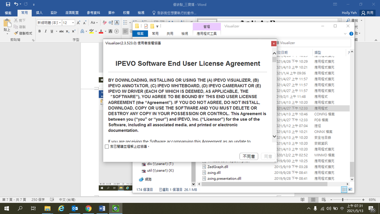Show hidden system tray icons
The width and height of the screenshot is (380, 214).
click(308, 208)
